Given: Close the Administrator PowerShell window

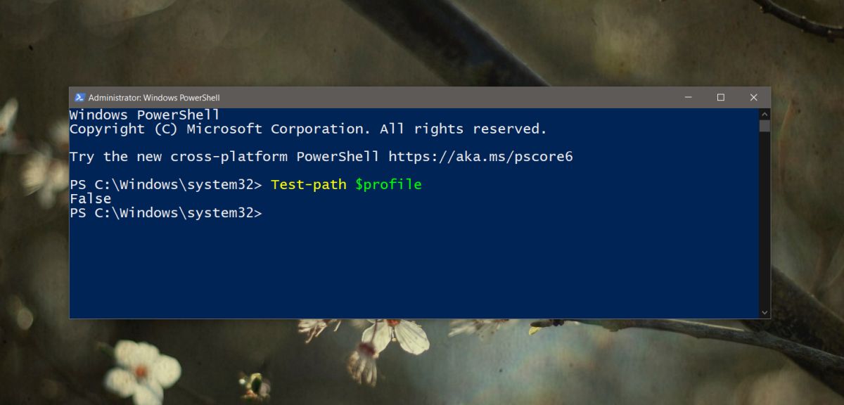Looking at the screenshot, I should (x=753, y=98).
